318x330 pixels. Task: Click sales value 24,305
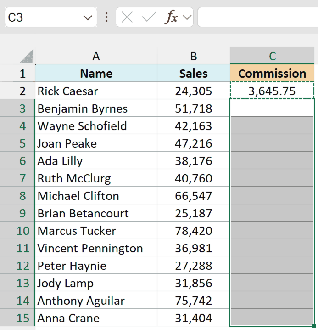coord(194,91)
